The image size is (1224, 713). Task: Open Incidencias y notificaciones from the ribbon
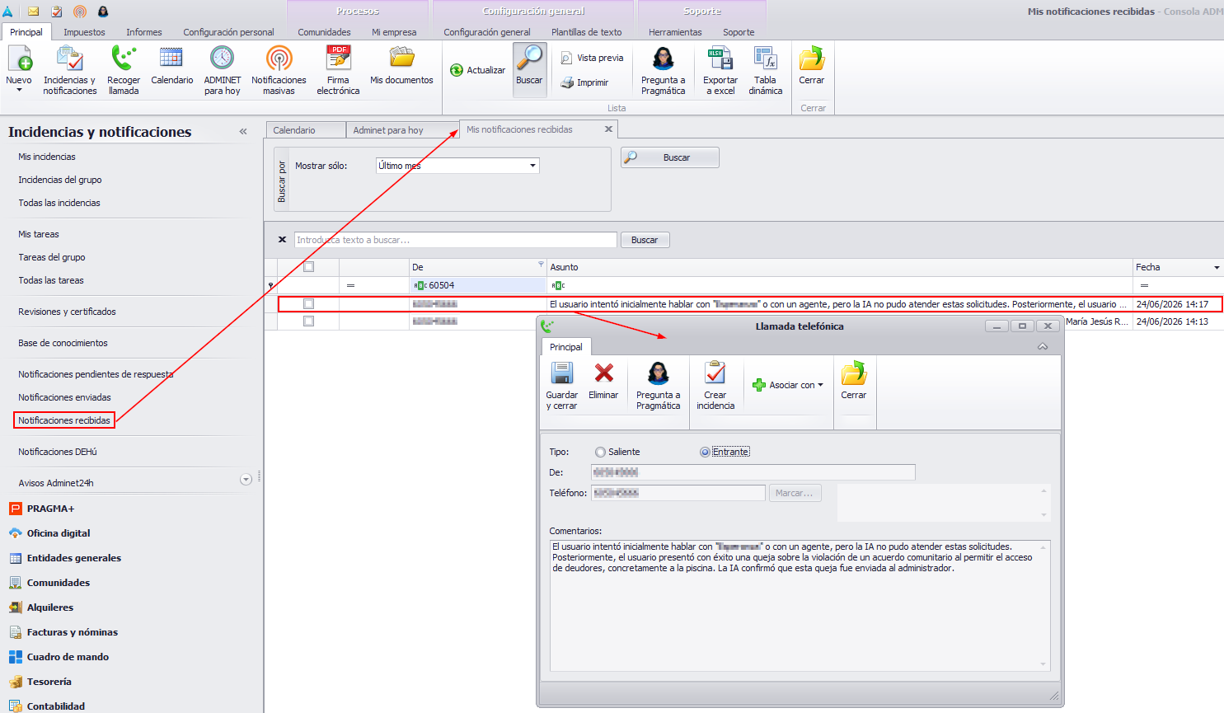[69, 69]
